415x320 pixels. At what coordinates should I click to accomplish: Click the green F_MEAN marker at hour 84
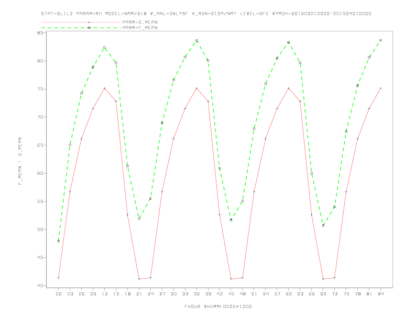pos(381,40)
